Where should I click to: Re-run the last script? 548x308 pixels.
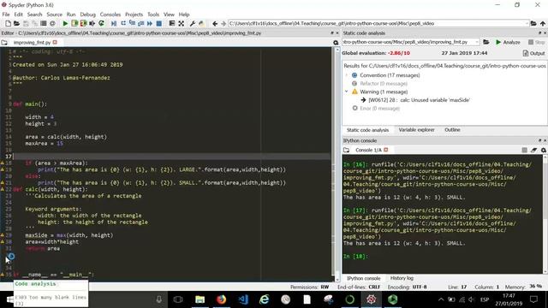pos(101,23)
